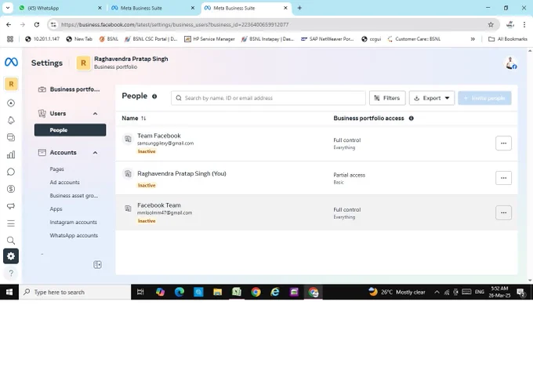Collapse the settings navigation panel icon
The width and height of the screenshot is (533, 388).
[x=97, y=265]
